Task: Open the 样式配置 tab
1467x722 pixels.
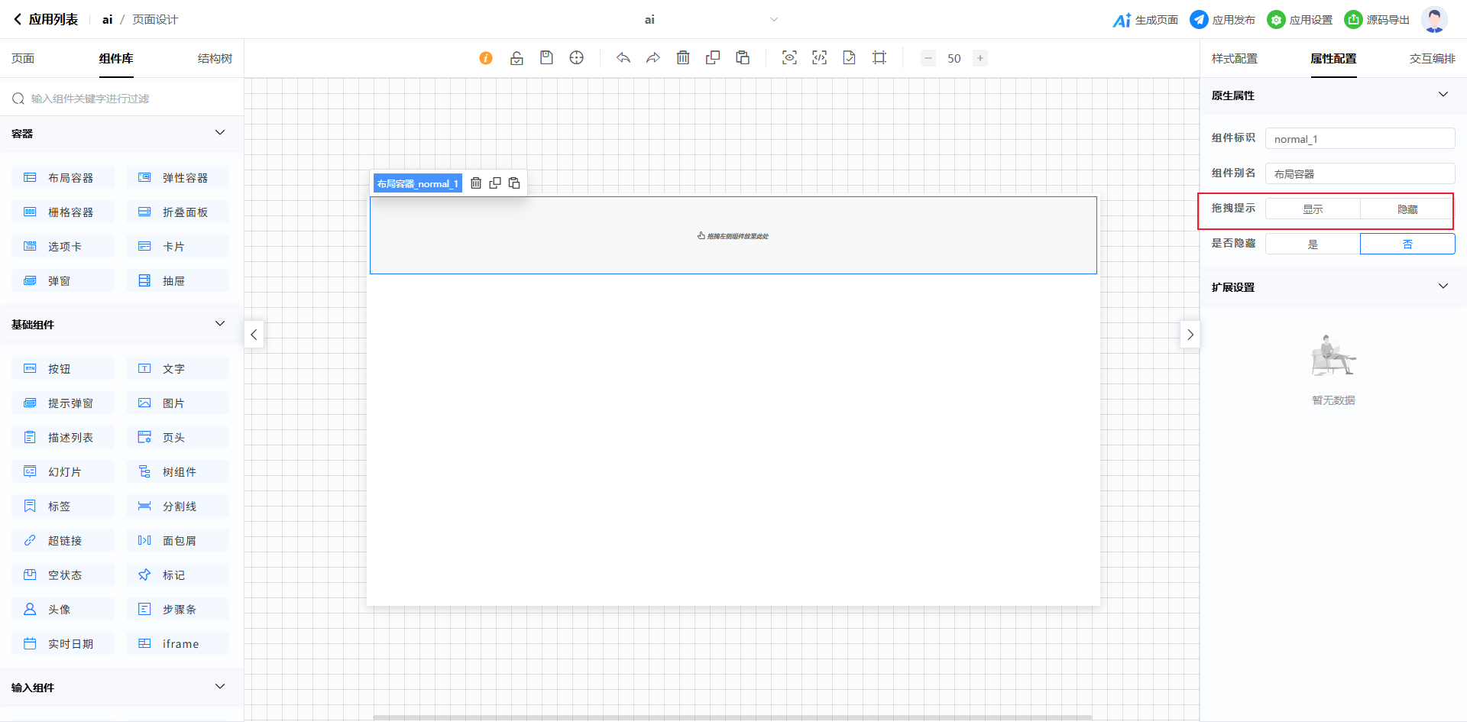Action: (x=1234, y=59)
